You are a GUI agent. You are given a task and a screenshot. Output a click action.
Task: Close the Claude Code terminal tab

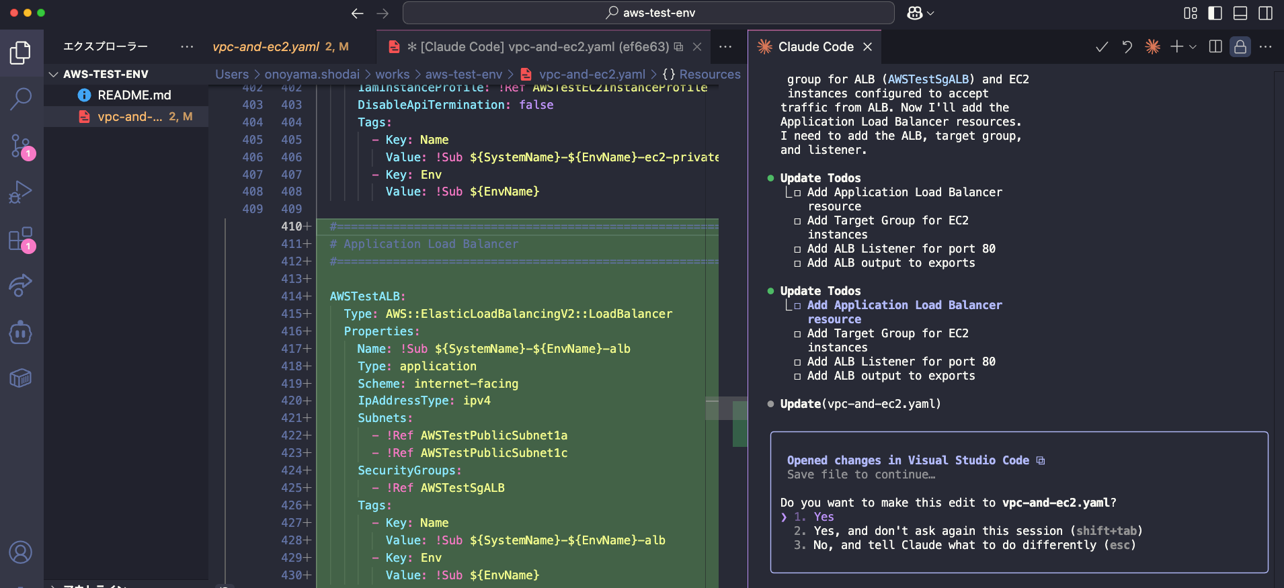pos(868,47)
